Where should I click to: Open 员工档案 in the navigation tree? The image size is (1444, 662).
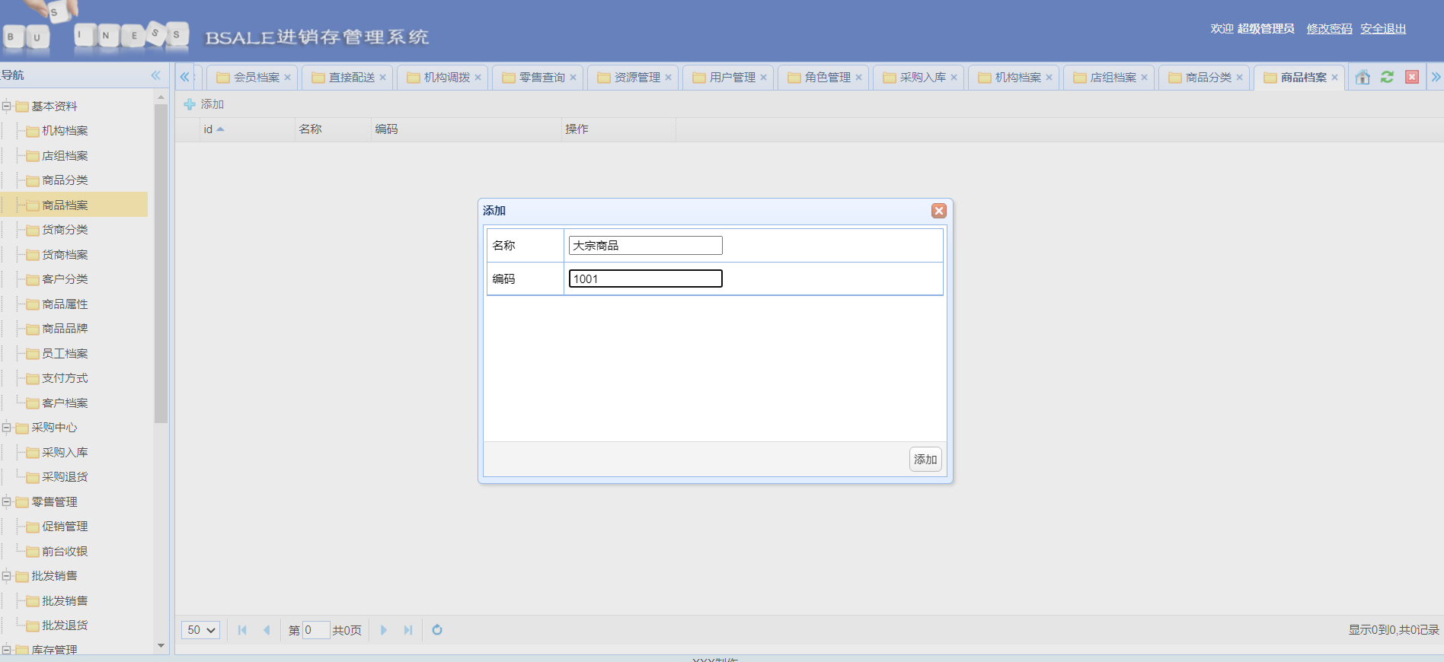coord(65,354)
